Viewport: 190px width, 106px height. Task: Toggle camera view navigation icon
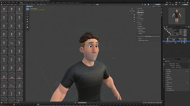pyautogui.click(x=134, y=19)
